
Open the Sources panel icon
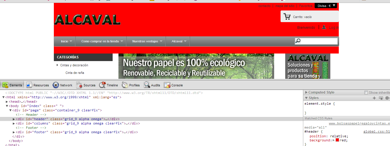click(x=79, y=85)
